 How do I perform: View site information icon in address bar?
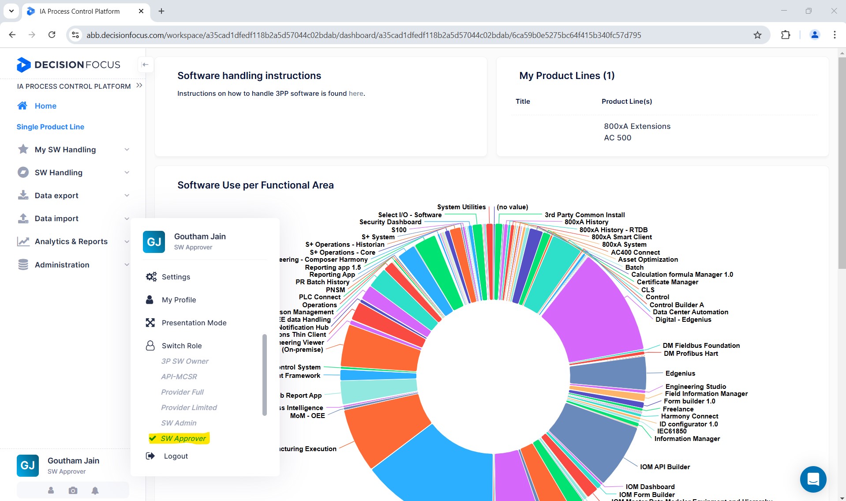point(75,35)
